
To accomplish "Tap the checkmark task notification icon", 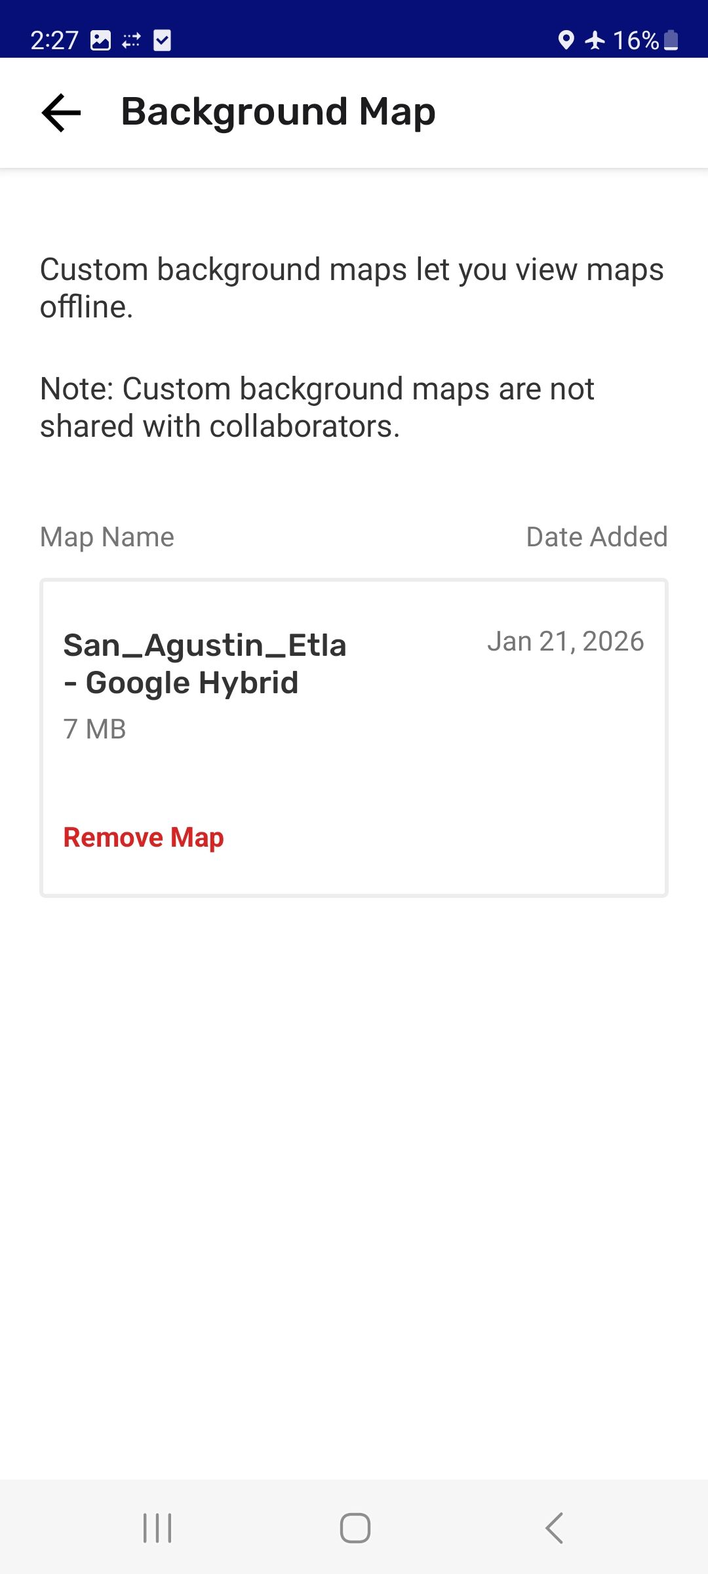I will 162,41.
